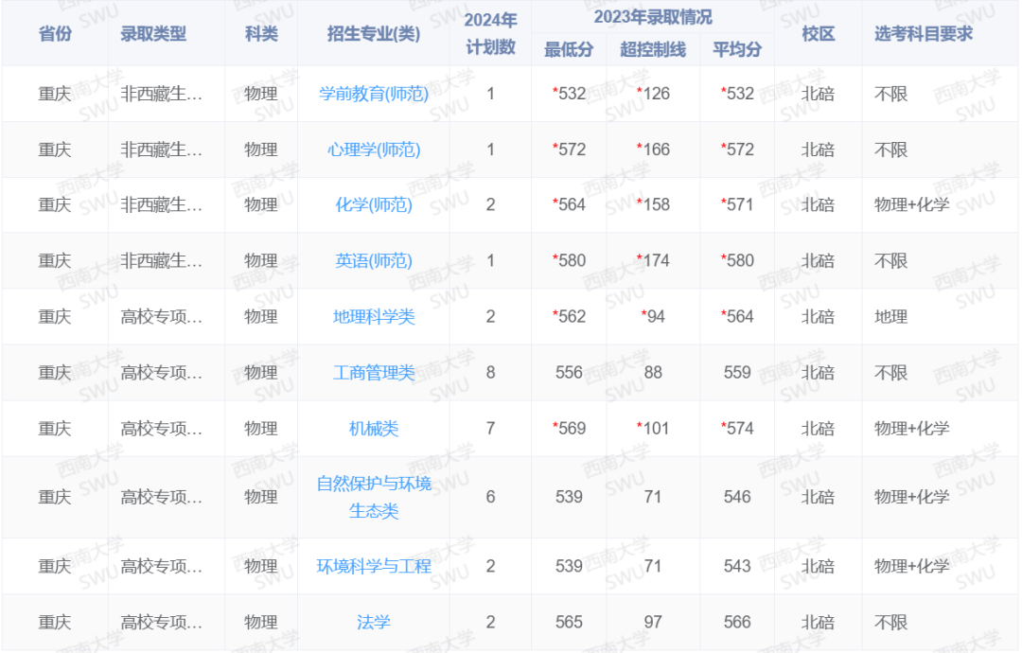Screen dimensions: 1022x653
Task: Select 最低分 *564 in 化学(师范) row
Action: pyautogui.click(x=569, y=204)
